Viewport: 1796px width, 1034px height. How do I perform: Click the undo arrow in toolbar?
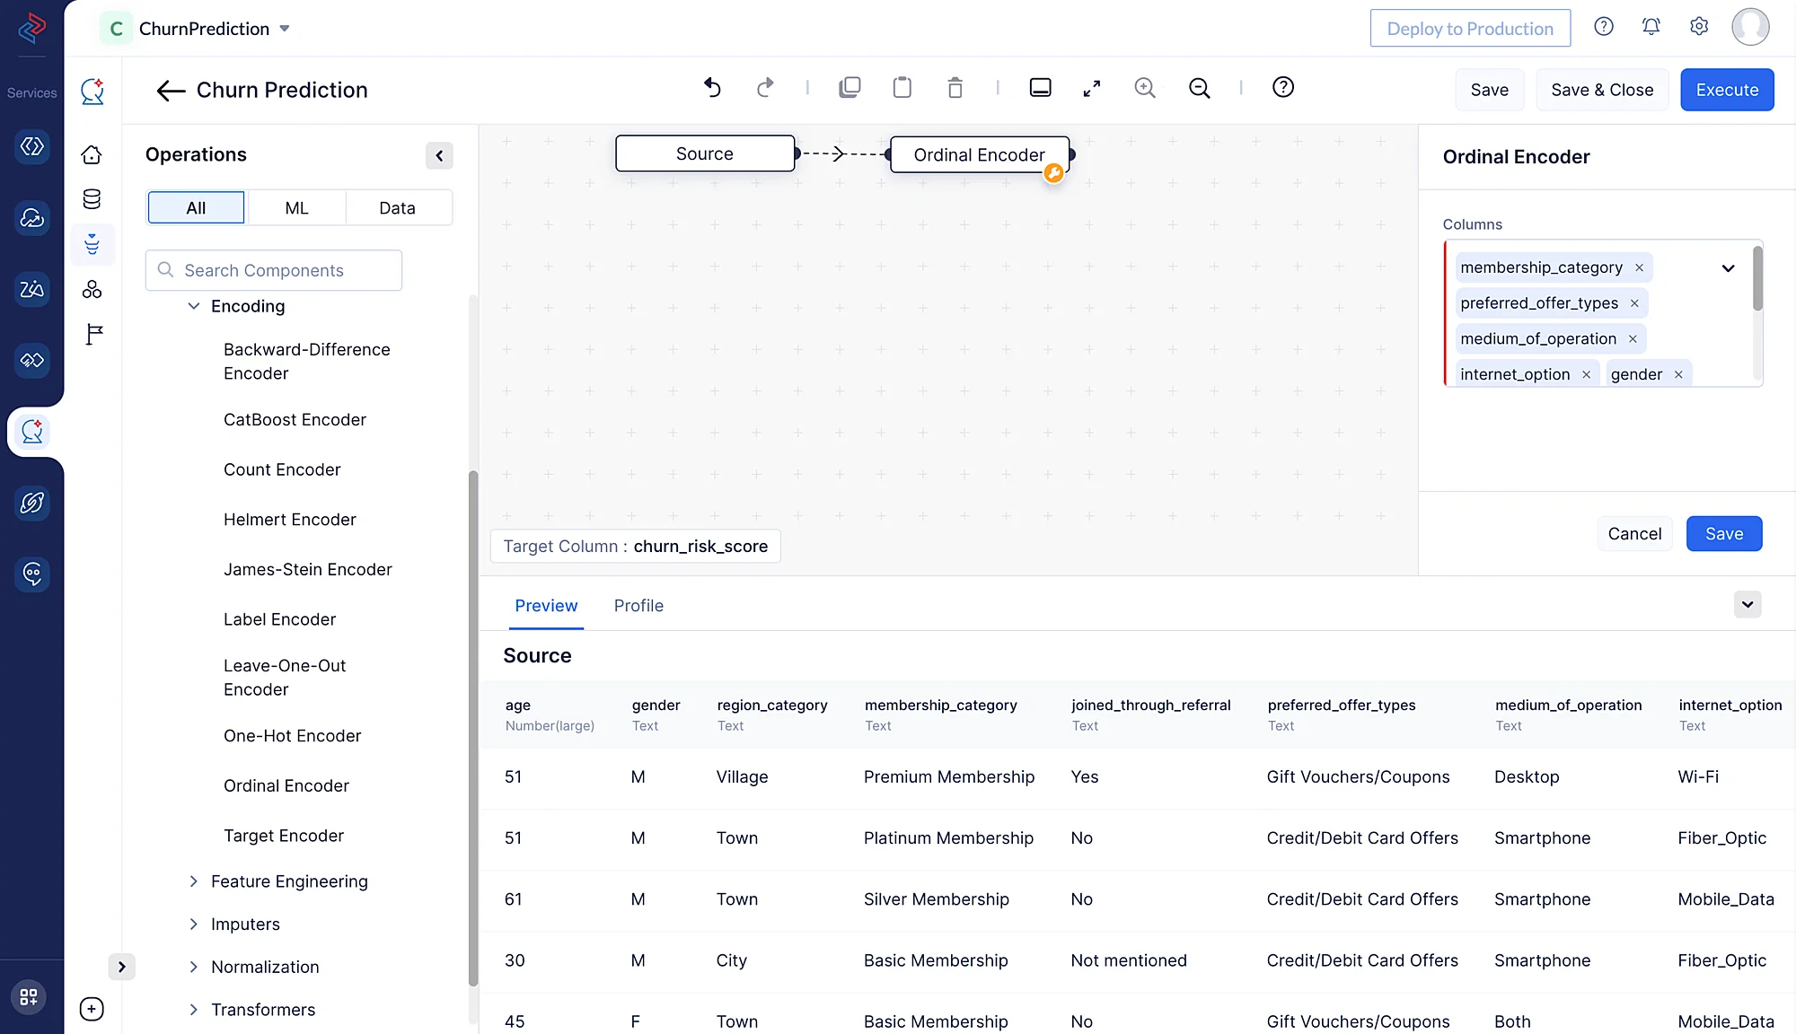tap(712, 88)
